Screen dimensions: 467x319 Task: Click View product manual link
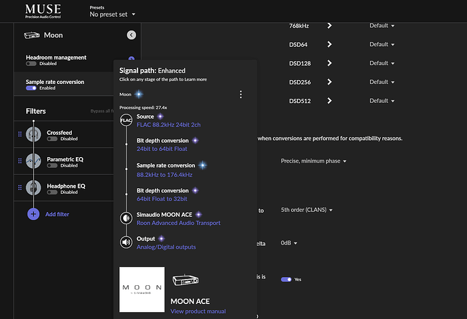pyautogui.click(x=198, y=312)
